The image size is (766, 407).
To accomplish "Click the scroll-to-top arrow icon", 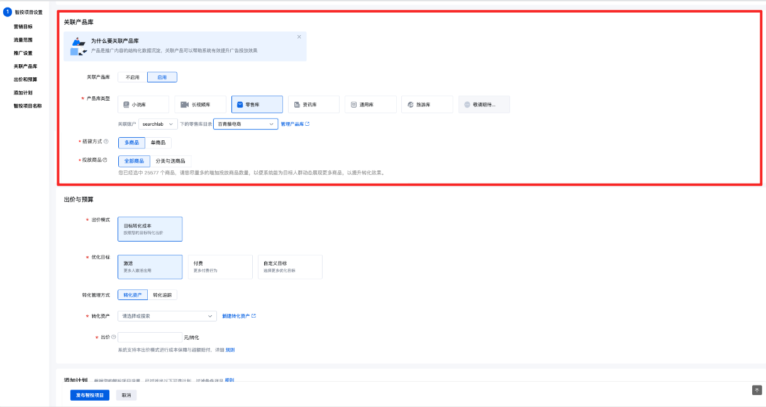I will pos(757,390).
